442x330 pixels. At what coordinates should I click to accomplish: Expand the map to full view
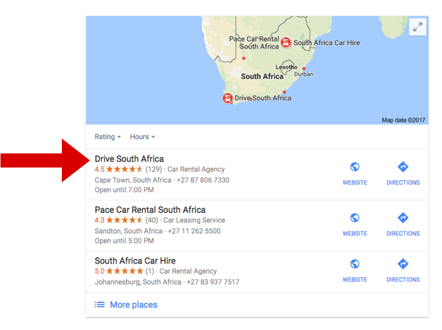[417, 27]
